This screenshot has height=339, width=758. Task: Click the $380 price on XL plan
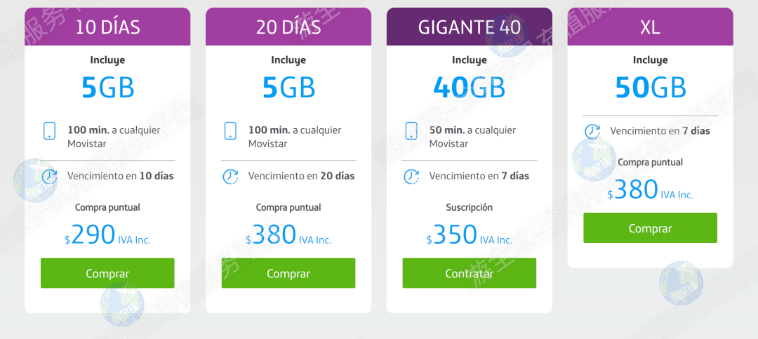637,190
